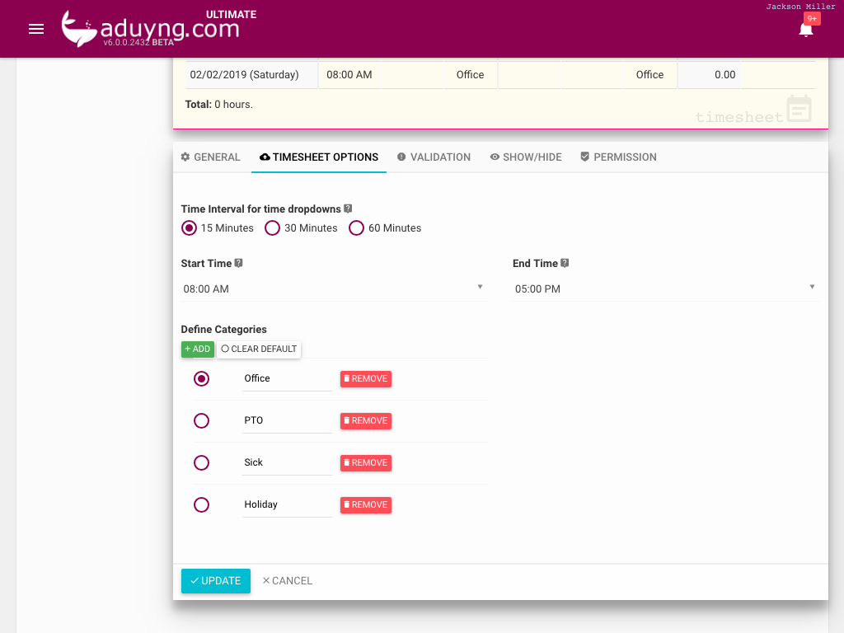
Task: Select the 30 Minutes interval
Action: 272,227
